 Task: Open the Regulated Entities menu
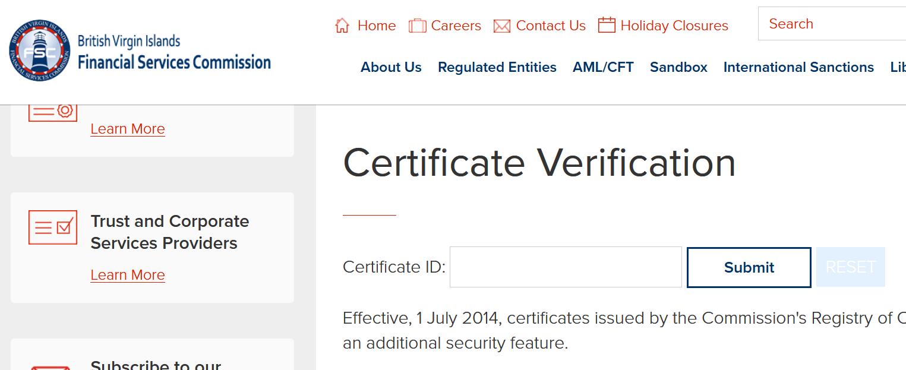(497, 67)
